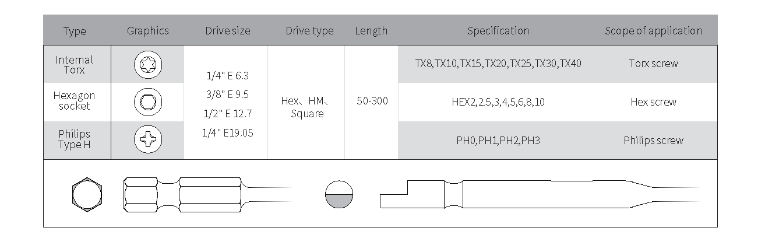
Task: Click the HEX2 to 10 specification cell
Action: [x=498, y=102]
